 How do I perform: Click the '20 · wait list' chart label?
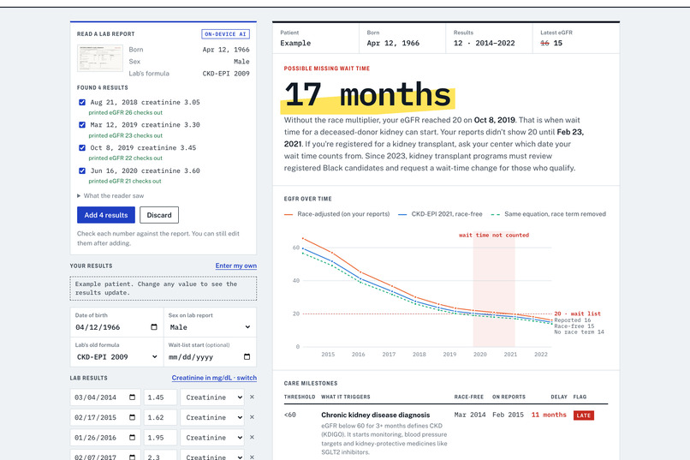(577, 314)
